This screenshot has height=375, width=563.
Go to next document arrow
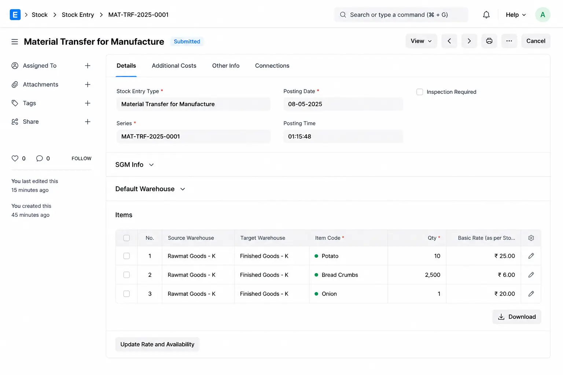click(x=469, y=41)
